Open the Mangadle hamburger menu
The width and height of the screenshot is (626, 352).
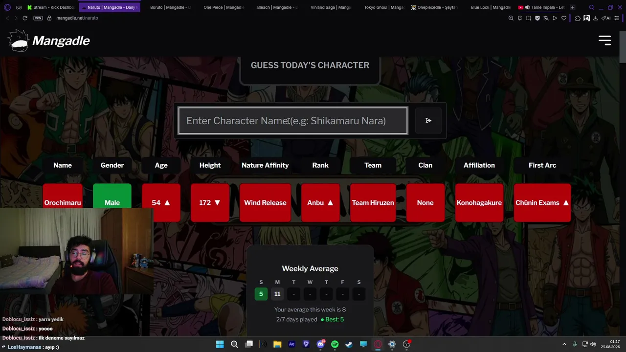[x=604, y=41]
